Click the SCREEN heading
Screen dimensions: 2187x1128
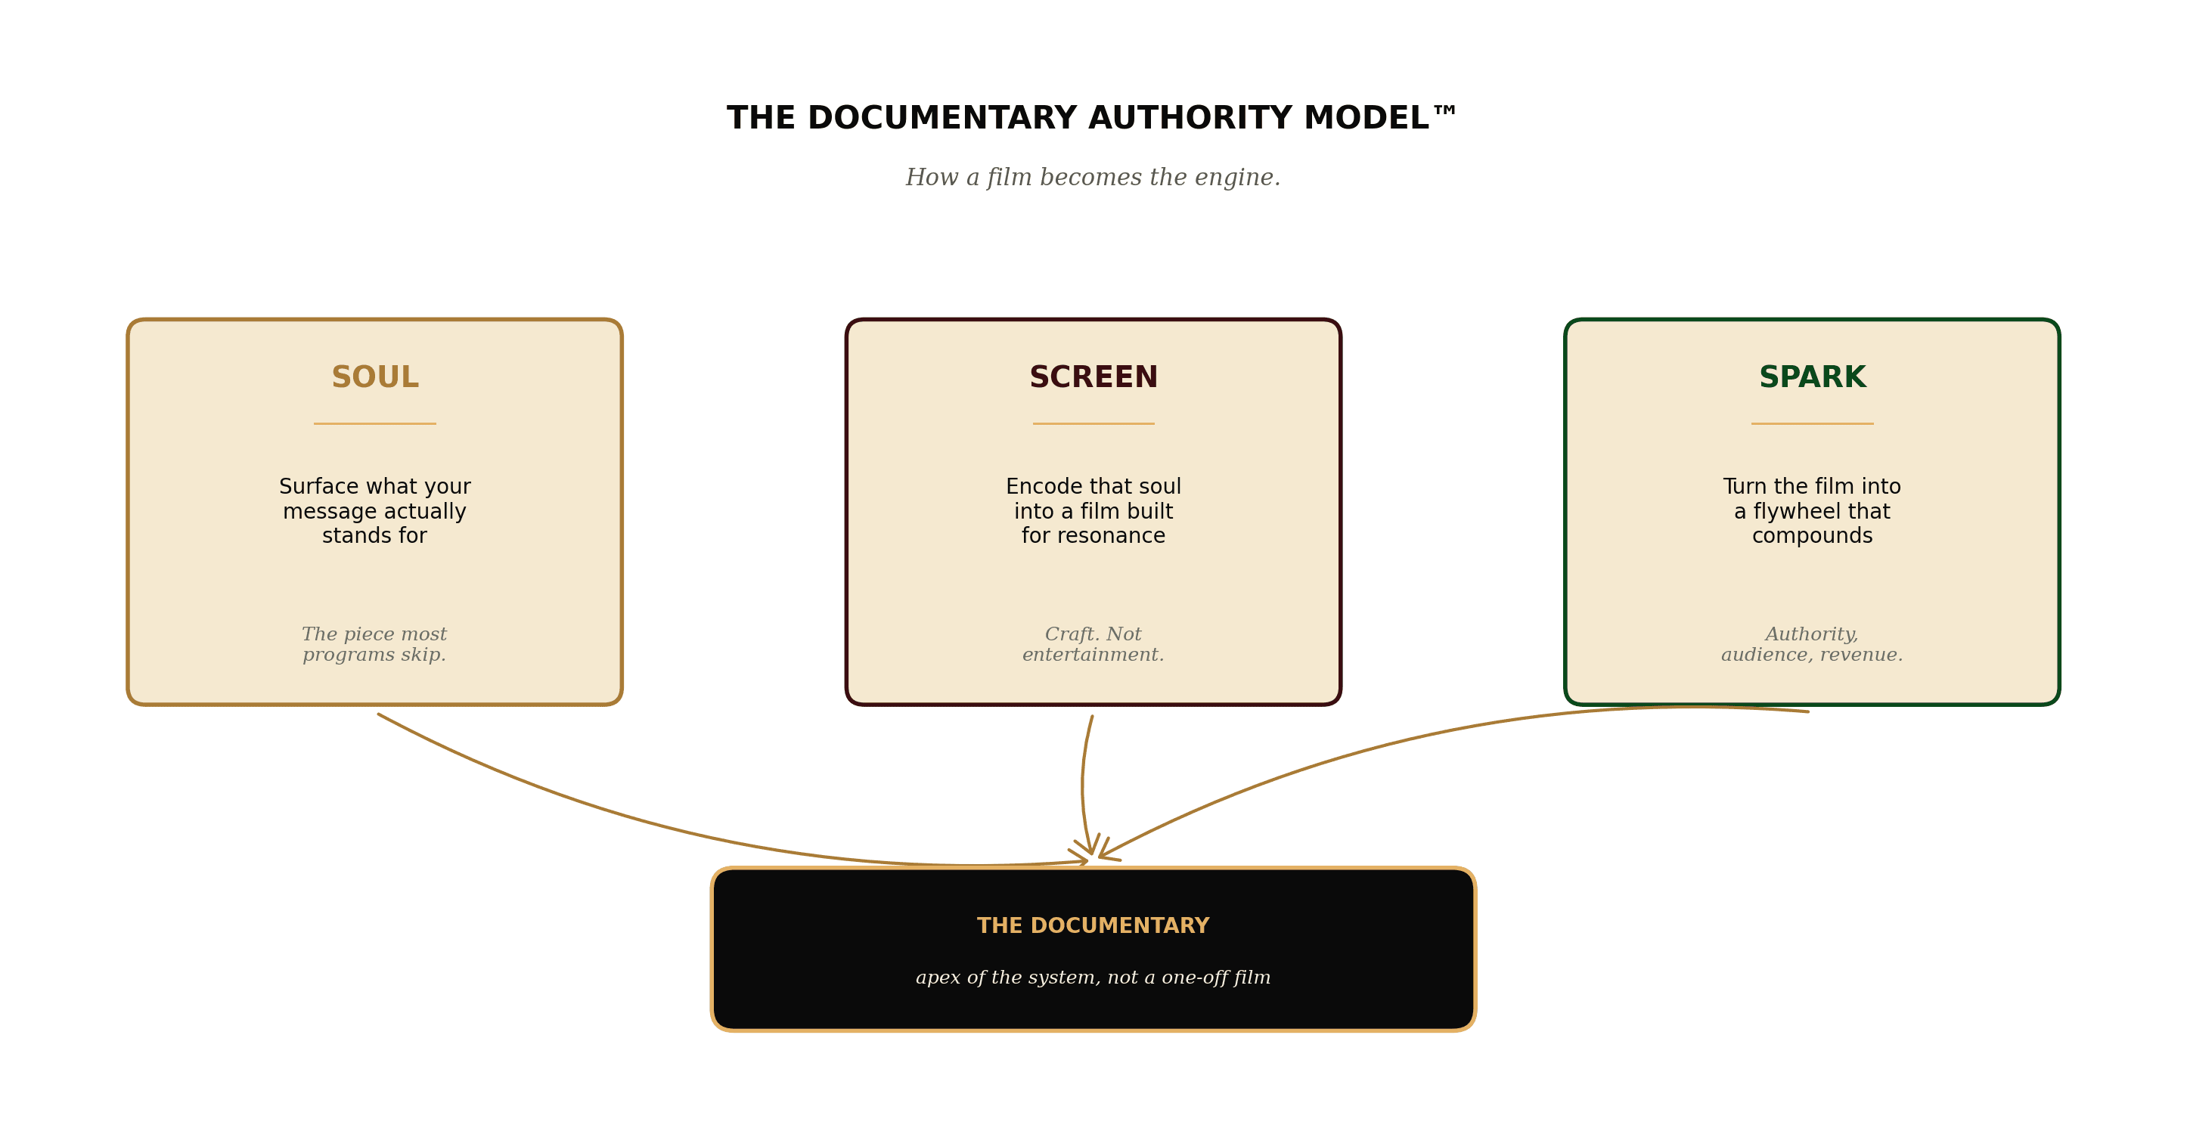(1093, 377)
